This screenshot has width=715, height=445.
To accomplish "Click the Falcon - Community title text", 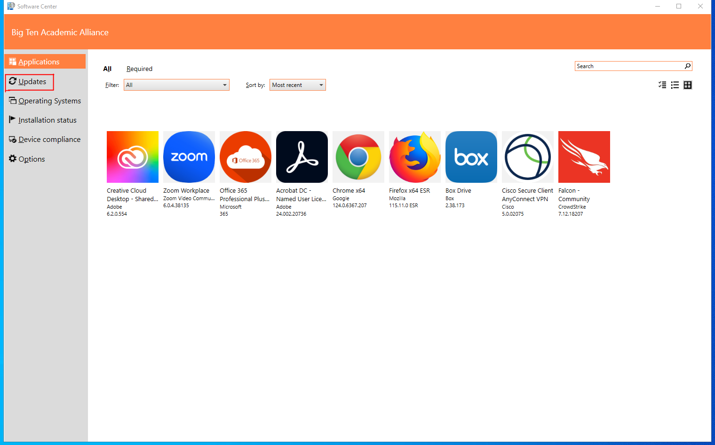I will pos(574,195).
